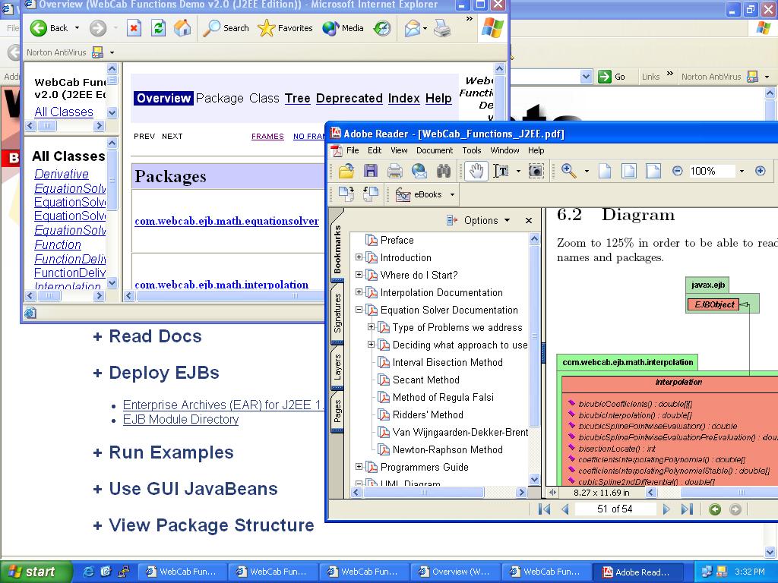The height and width of the screenshot is (583, 778).
Task: Open com.webcab.ejb.math.equationsolver package link
Action: point(226,221)
